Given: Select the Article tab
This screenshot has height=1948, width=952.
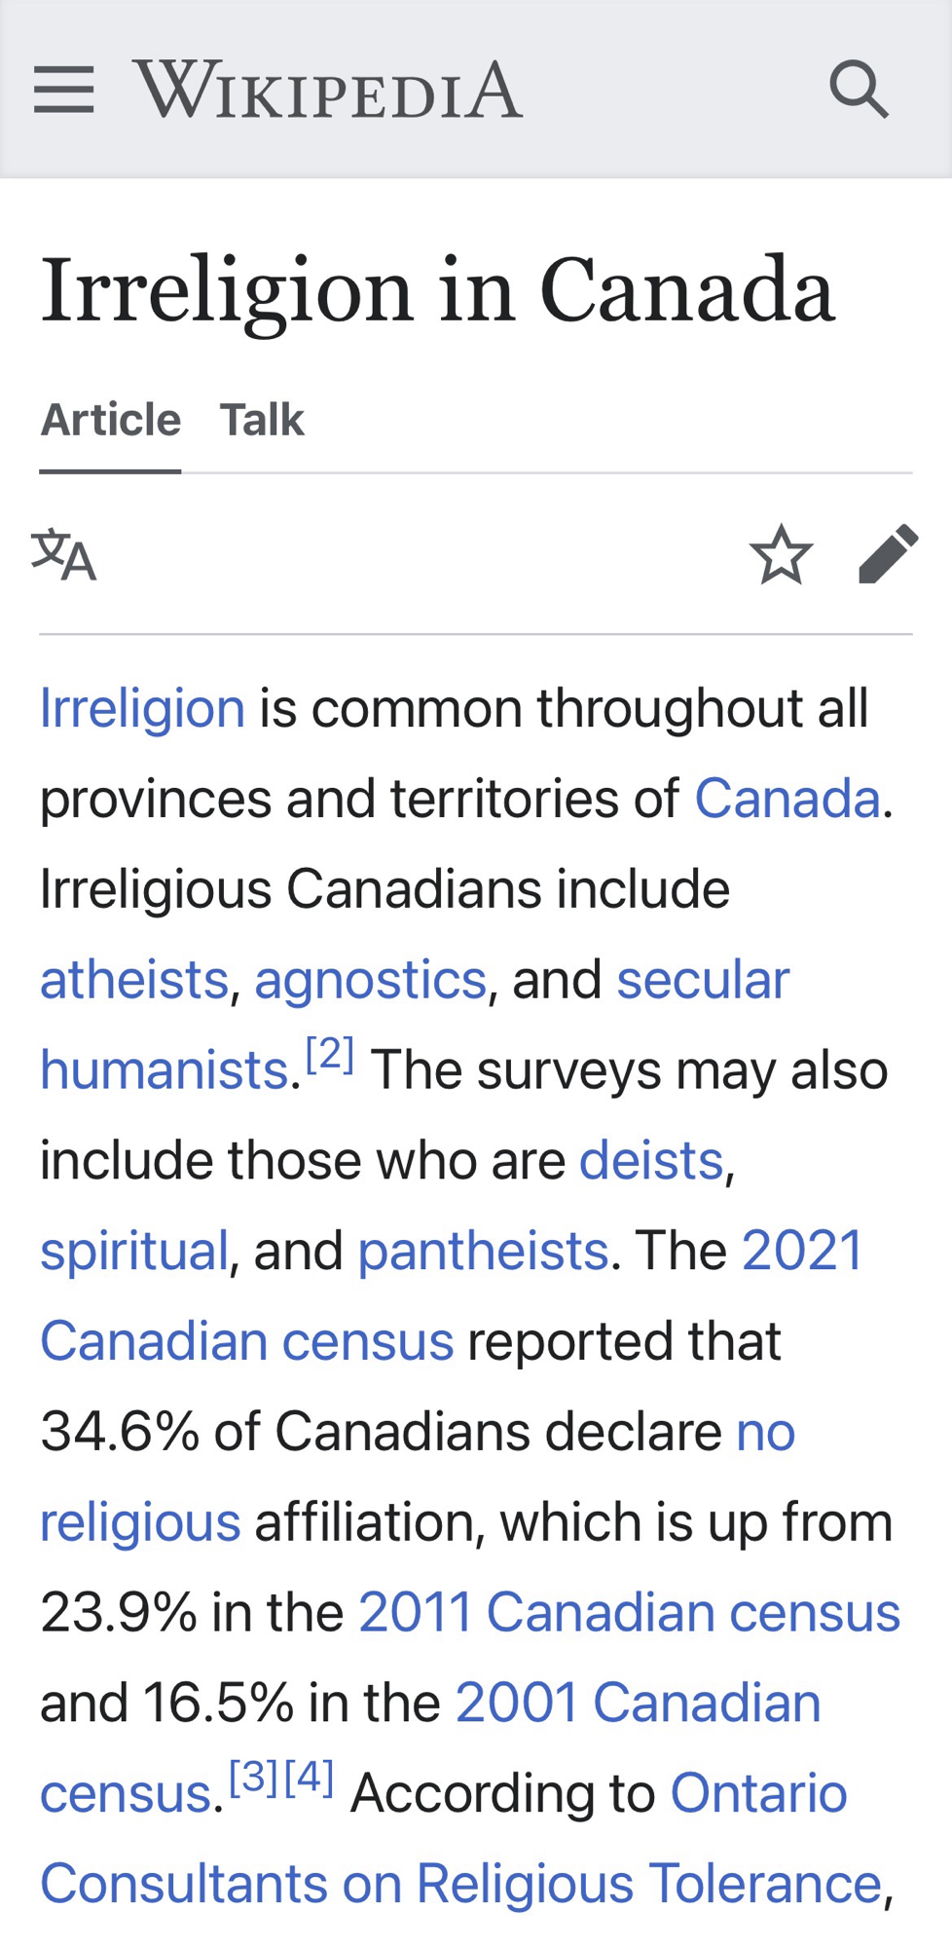Looking at the screenshot, I should click(111, 420).
